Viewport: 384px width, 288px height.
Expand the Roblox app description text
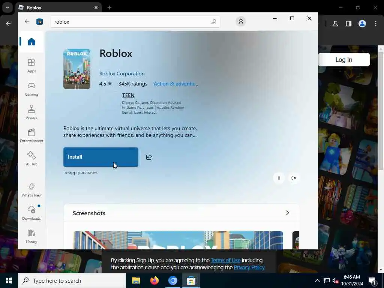tap(130, 132)
